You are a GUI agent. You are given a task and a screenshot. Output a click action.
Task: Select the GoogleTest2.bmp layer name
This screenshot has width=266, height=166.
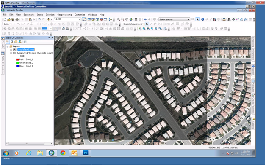coord(25,50)
